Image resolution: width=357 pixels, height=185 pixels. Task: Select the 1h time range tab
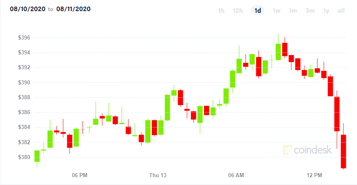221,11
